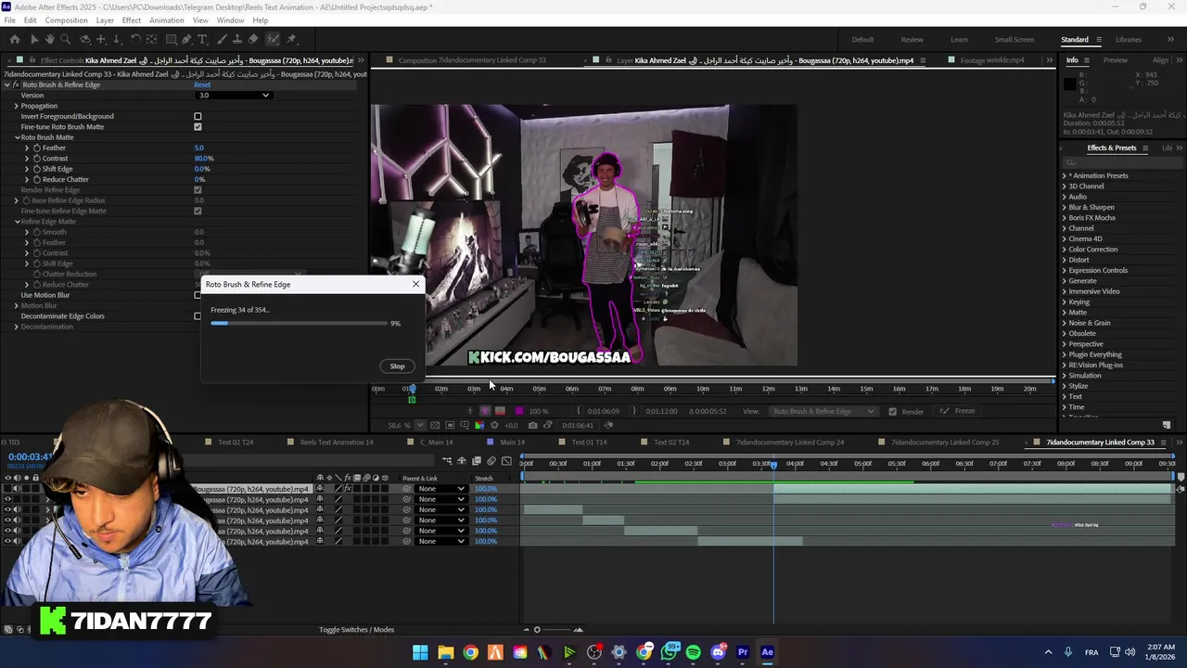Close the Roto Brush & Refine Edge dialog
The width and height of the screenshot is (1187, 668).
coord(415,284)
